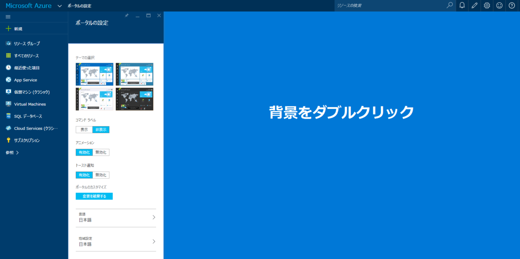Choose the white light theme thumbnail

coord(94,99)
